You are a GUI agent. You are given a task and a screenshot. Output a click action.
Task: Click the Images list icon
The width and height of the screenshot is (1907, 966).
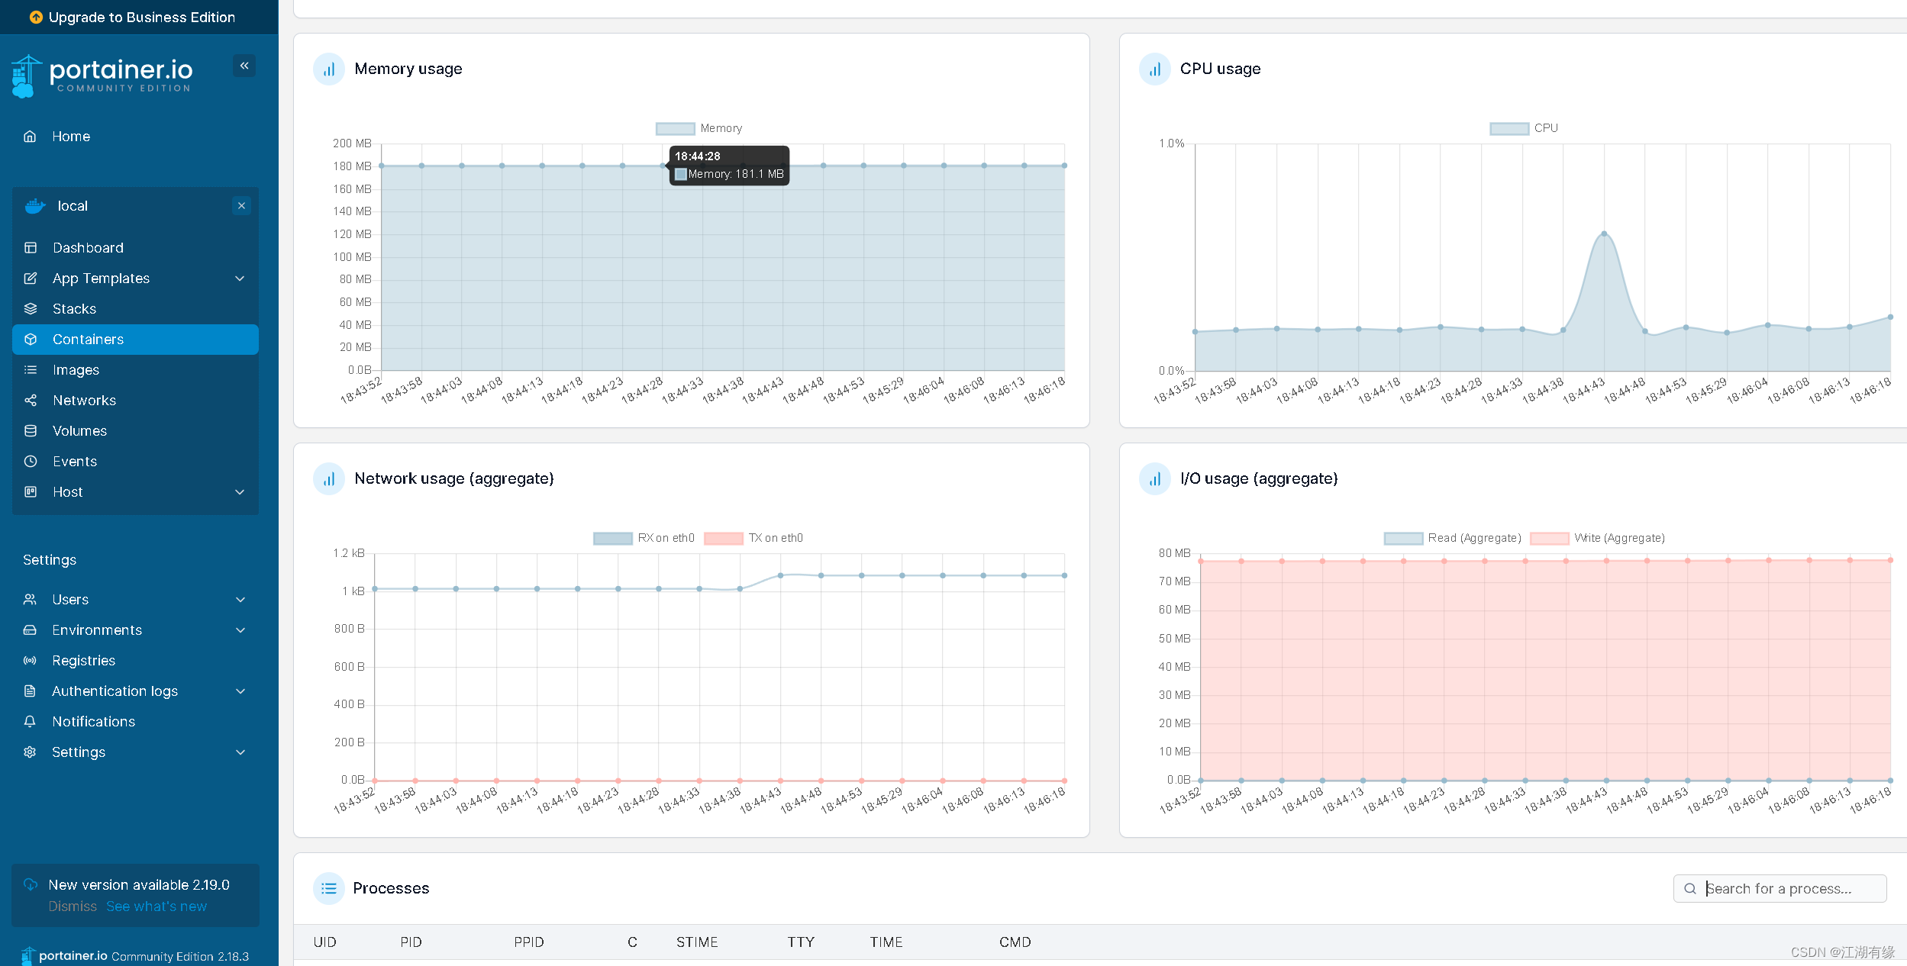(x=31, y=370)
